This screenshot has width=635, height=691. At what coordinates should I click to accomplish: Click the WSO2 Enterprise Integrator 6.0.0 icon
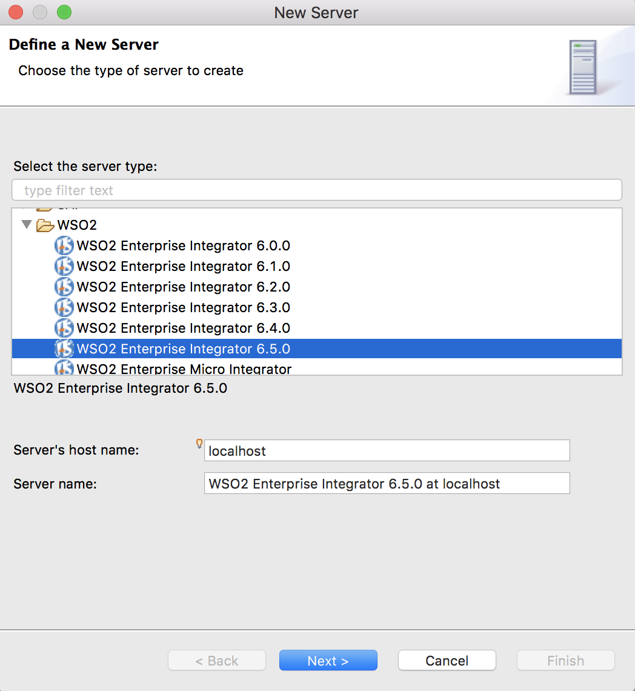click(x=64, y=245)
